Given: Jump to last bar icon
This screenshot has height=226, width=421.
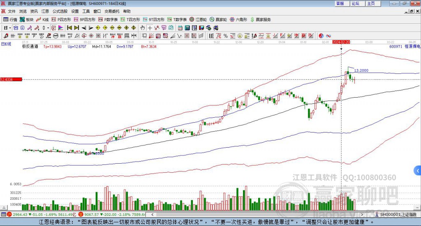Looking at the screenshot, I should 76,28.
